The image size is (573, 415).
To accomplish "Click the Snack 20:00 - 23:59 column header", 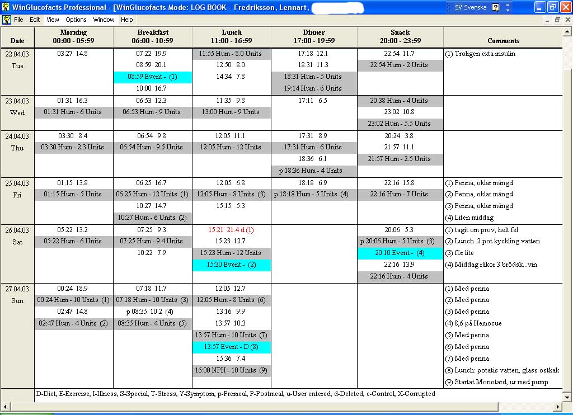I will point(400,37).
